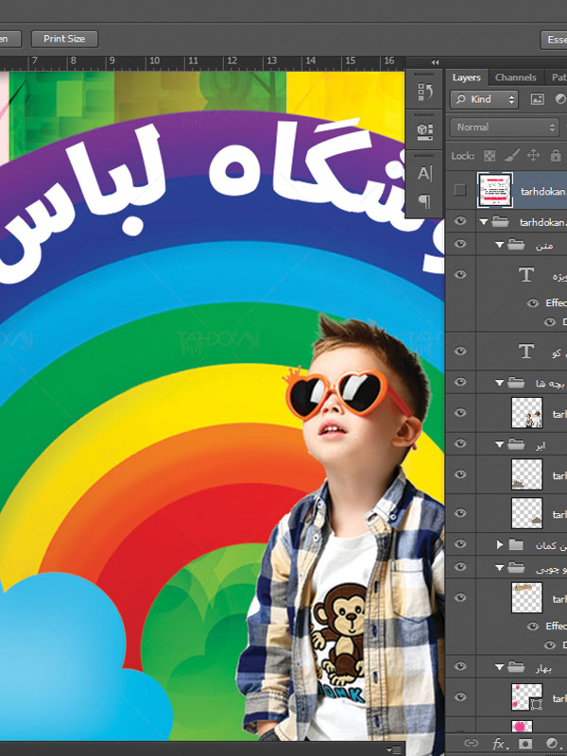Open the 3D properties panel icon
The width and height of the screenshot is (567, 756).
click(424, 131)
